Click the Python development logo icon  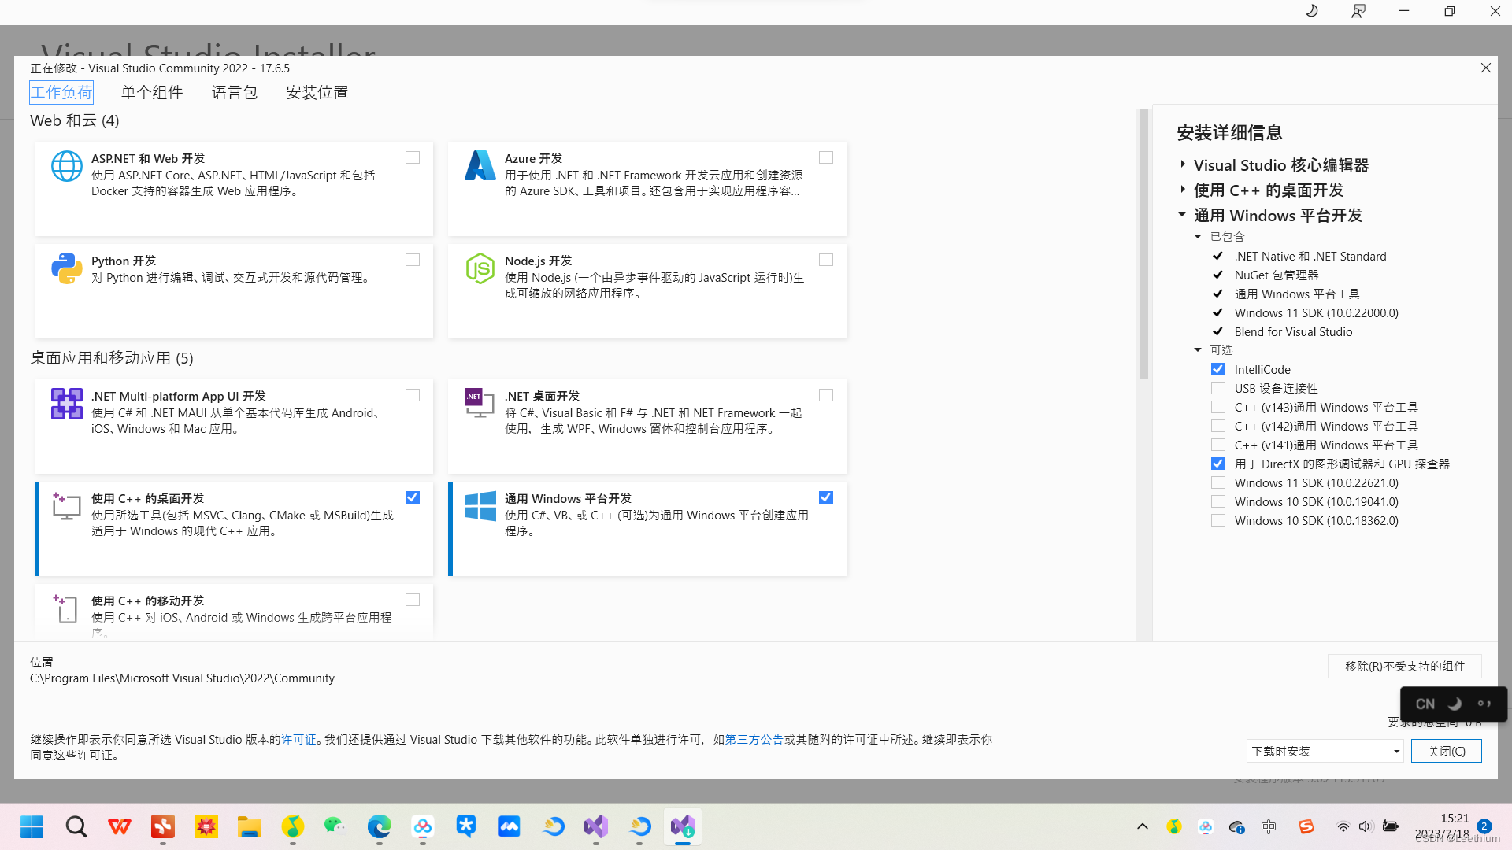pyautogui.click(x=67, y=268)
